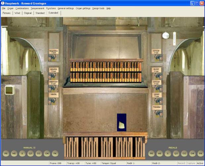Toggle the P8 button under MANUAL II
The image size is (205, 166).
[6, 153]
